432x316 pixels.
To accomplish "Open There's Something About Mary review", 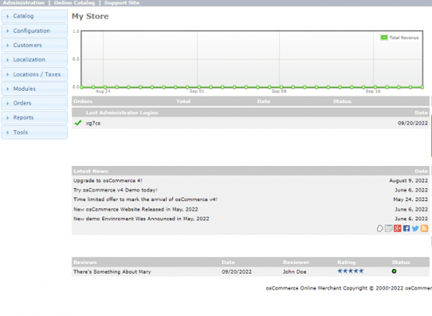I will pos(112,271).
